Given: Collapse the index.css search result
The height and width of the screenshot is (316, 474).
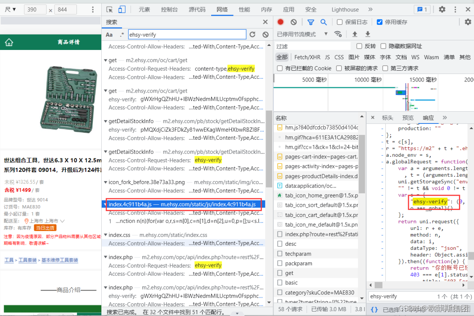Looking at the screenshot, I should [105, 235].
